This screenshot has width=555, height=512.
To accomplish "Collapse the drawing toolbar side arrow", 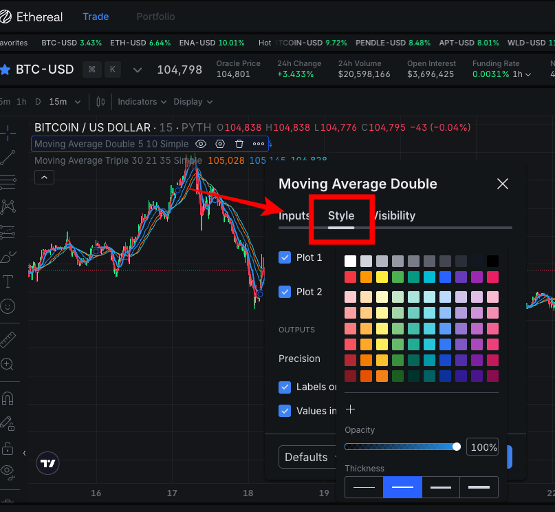I will [25, 454].
